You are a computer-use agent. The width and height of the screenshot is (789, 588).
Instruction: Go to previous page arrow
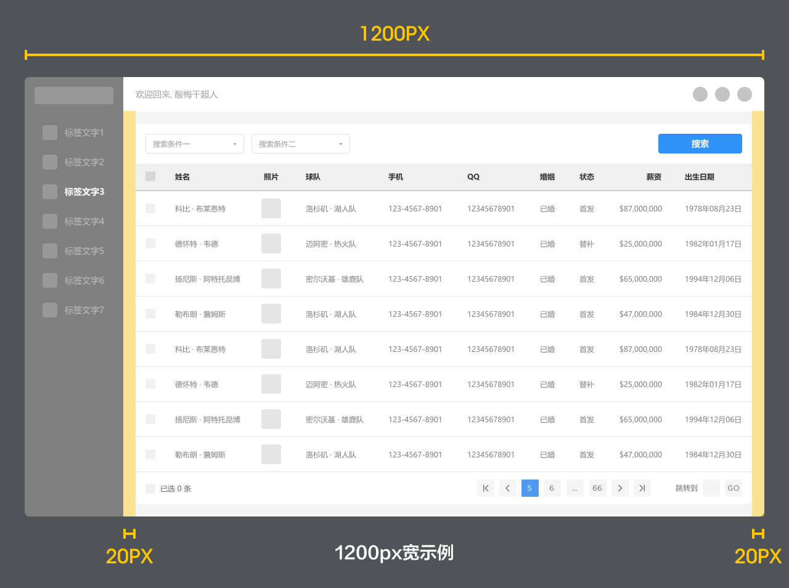tap(508, 488)
